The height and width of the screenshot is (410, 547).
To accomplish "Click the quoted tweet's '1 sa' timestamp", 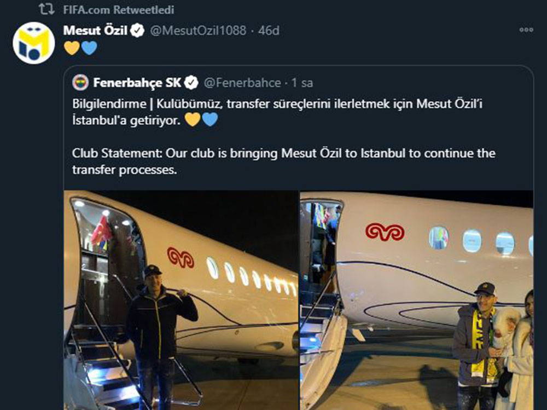I will coord(302,83).
